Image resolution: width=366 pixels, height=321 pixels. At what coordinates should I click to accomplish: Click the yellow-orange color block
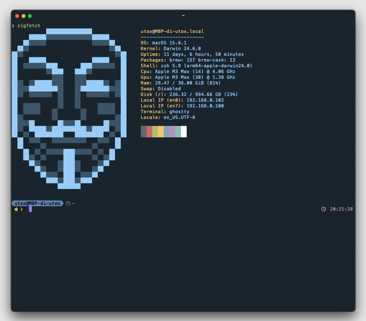161,132
